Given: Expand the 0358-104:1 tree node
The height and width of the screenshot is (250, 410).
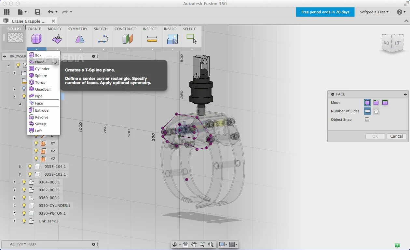Looking at the screenshot, I should (x=20, y=167).
